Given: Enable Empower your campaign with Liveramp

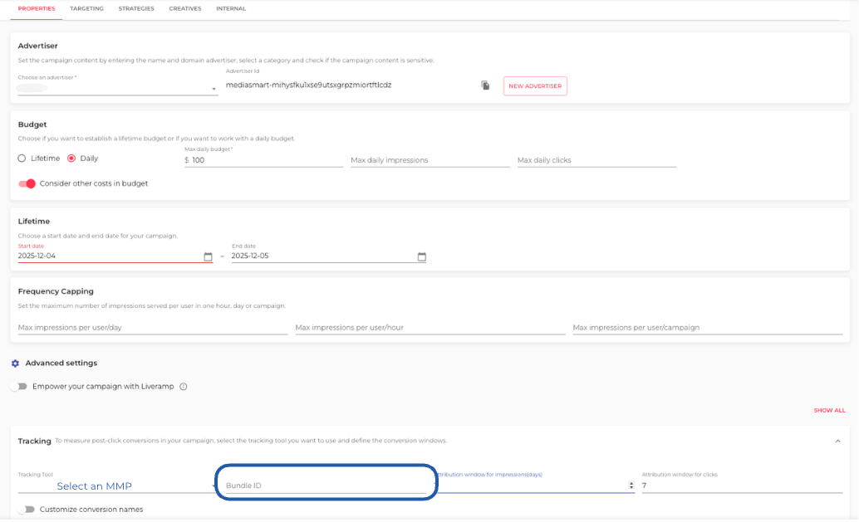Looking at the screenshot, I should pos(18,387).
